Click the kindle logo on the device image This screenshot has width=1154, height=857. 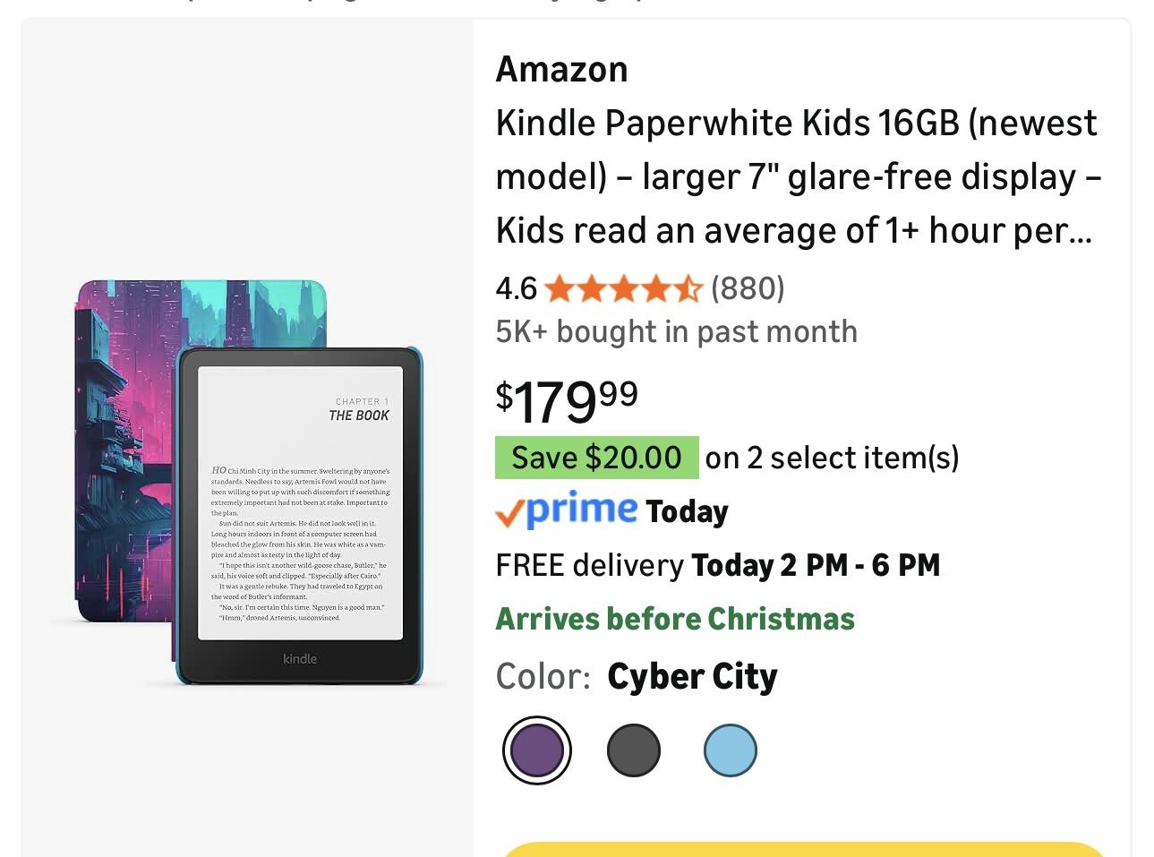click(x=300, y=659)
